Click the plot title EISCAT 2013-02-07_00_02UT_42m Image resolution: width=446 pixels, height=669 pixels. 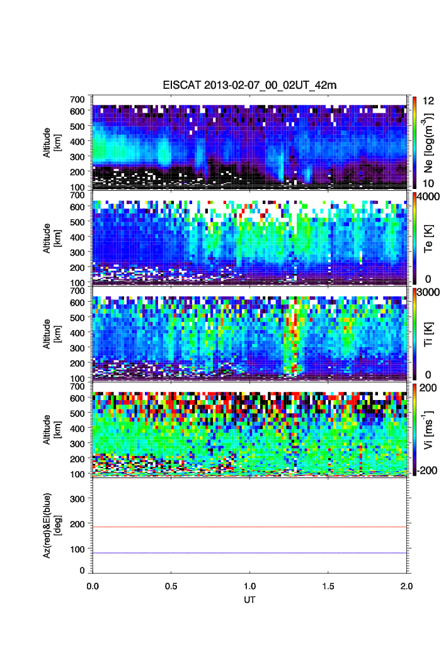pos(249,85)
